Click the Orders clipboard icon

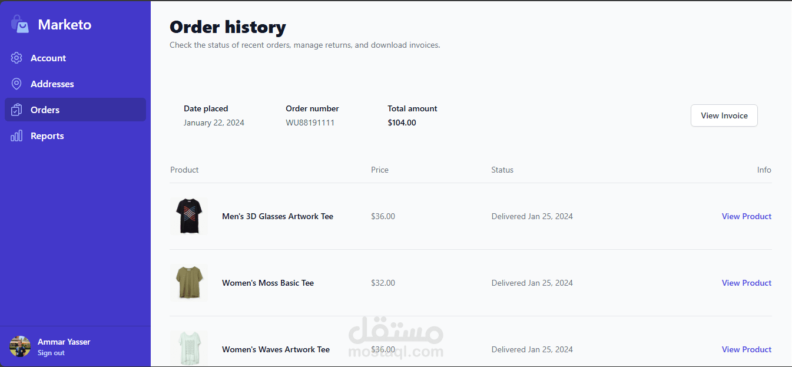(x=16, y=110)
